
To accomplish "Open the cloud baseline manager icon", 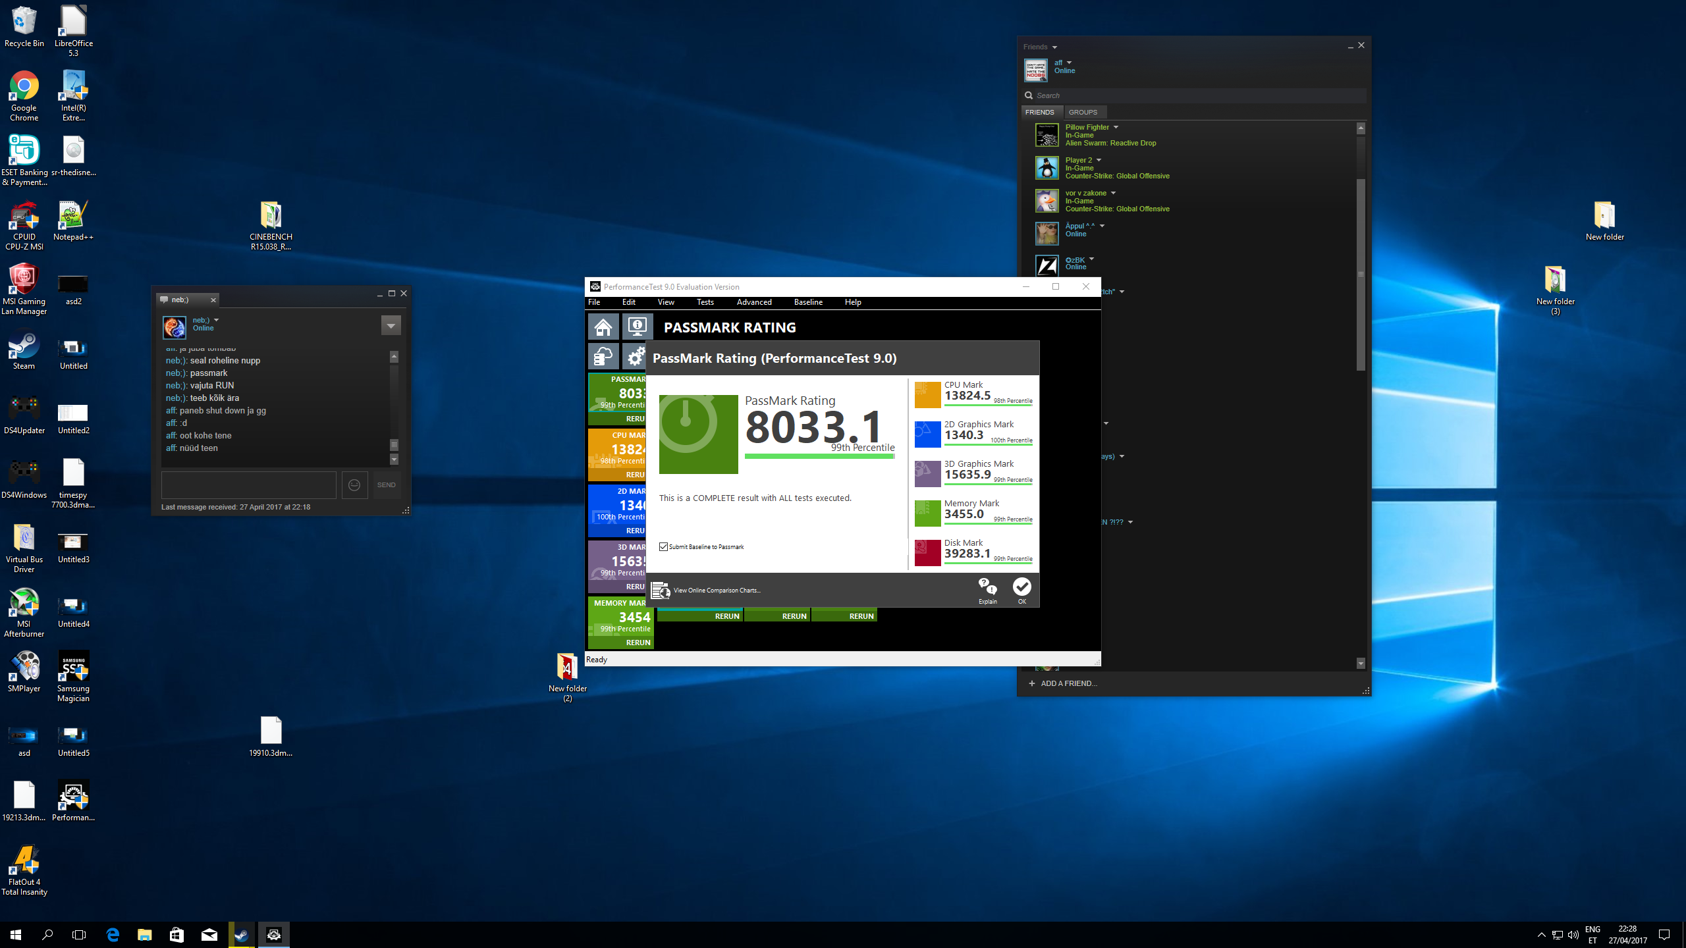I will click(603, 357).
